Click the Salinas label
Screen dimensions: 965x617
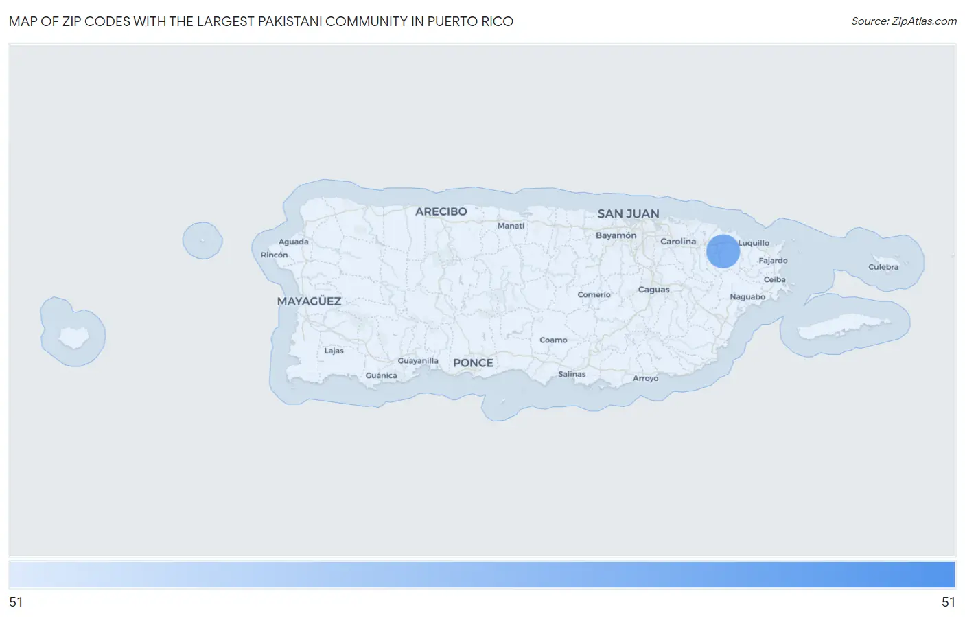[572, 375]
